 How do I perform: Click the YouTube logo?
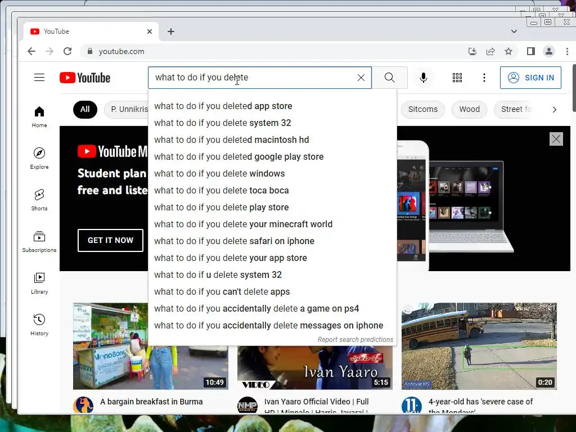pos(85,78)
